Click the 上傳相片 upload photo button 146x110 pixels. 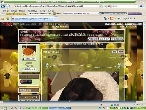[105, 39]
